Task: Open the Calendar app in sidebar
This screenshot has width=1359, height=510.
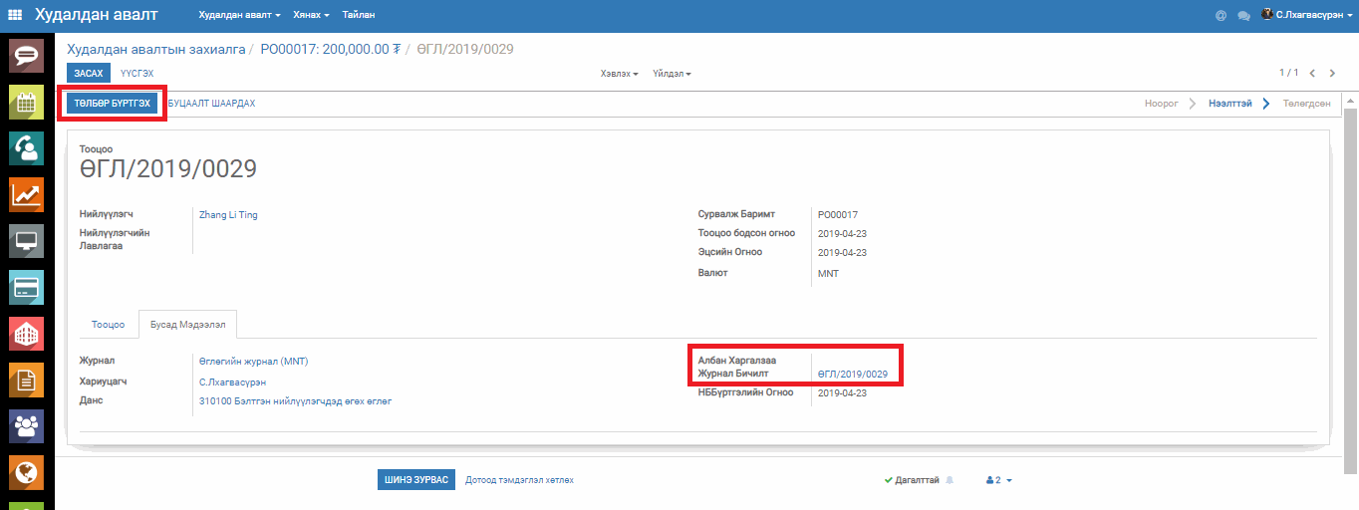Action: (x=26, y=101)
